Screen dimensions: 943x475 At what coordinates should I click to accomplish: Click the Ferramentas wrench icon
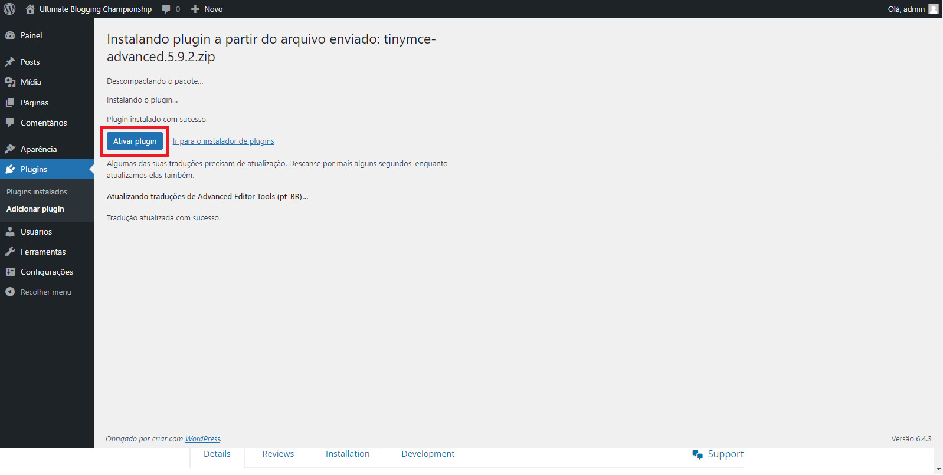click(10, 252)
